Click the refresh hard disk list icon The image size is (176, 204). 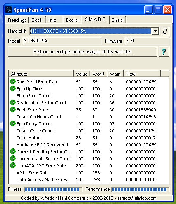165,31
